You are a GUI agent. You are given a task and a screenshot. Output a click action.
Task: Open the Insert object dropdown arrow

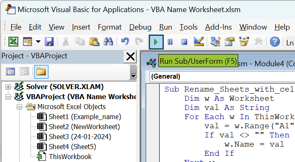[38, 42]
